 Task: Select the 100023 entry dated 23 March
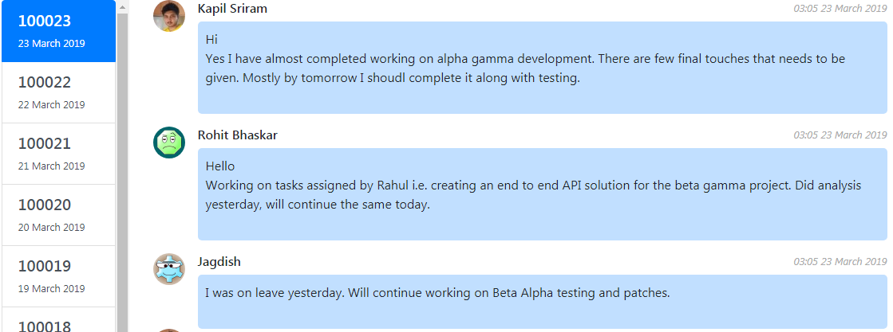pos(58,31)
